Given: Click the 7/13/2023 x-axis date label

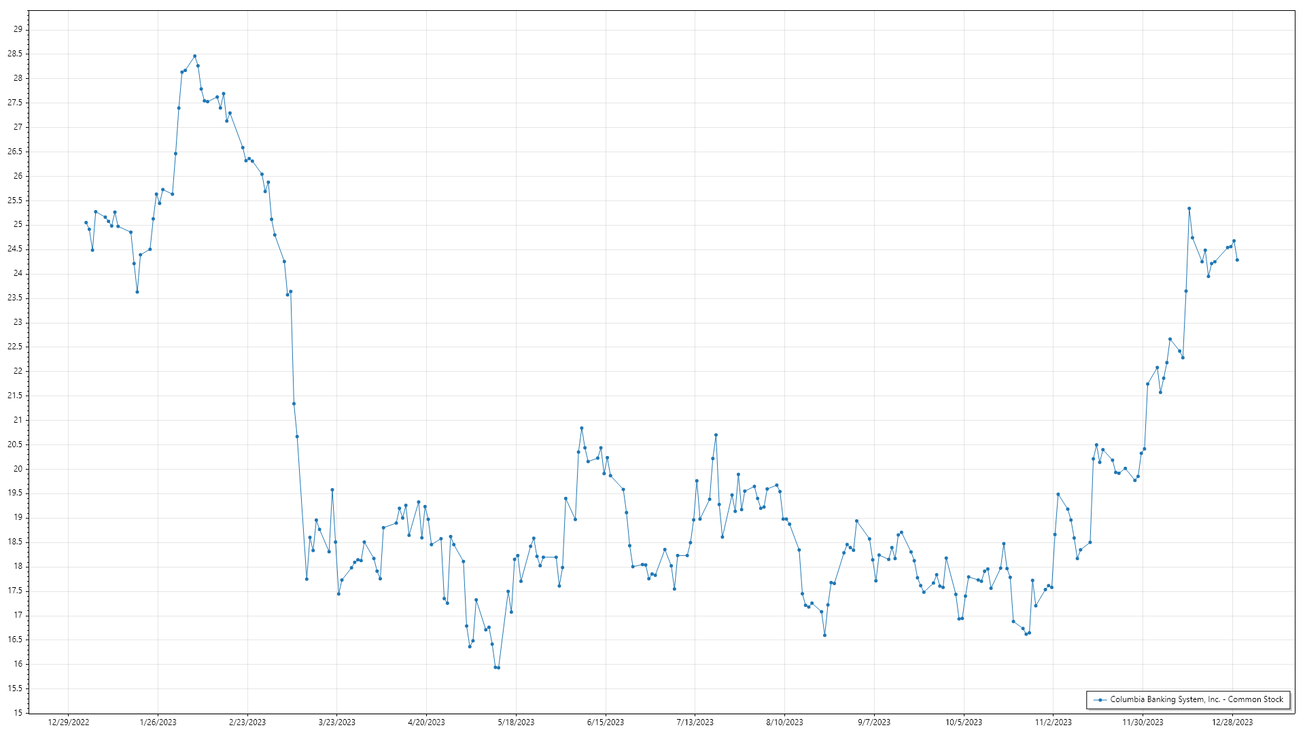Looking at the screenshot, I should (x=695, y=722).
